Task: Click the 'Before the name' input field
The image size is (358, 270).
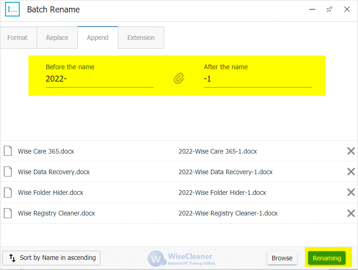Action: tap(99, 79)
